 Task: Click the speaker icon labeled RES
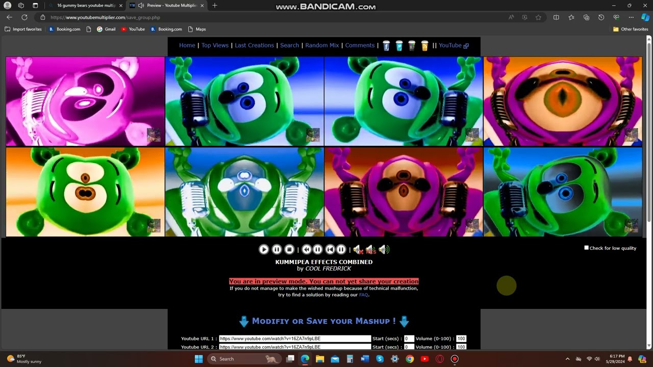371,249
